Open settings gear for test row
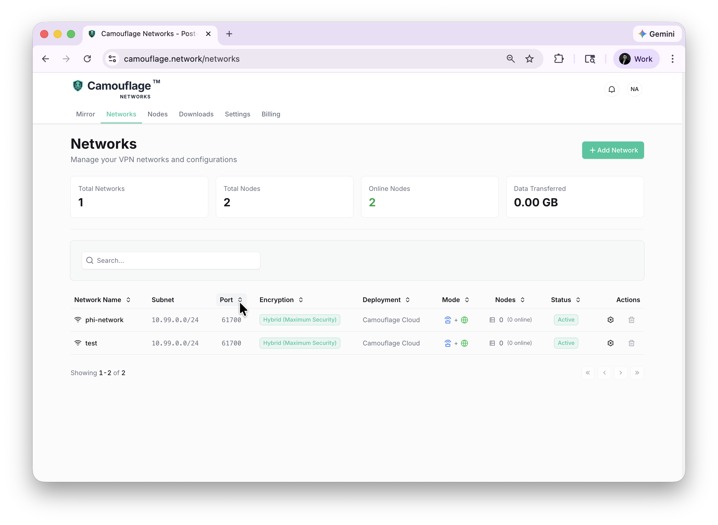Viewport: 718px width, 525px height. (x=610, y=343)
